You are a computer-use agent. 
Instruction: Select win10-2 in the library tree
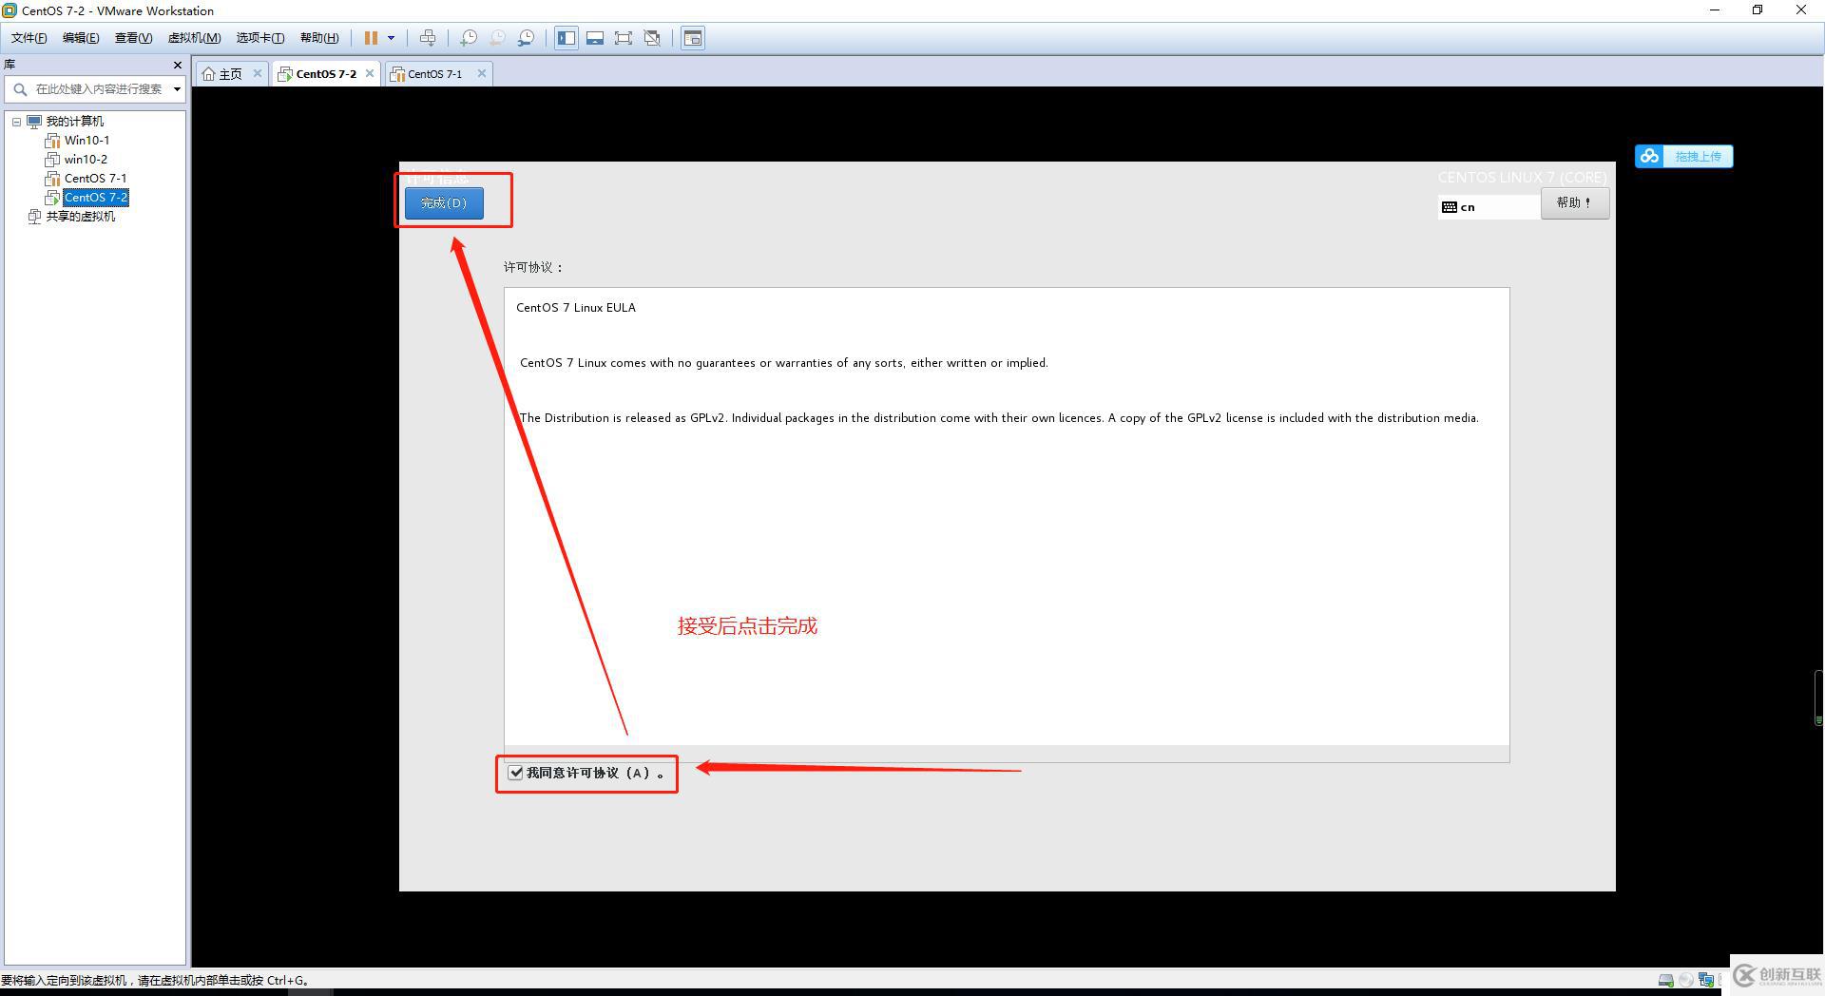[x=86, y=160]
